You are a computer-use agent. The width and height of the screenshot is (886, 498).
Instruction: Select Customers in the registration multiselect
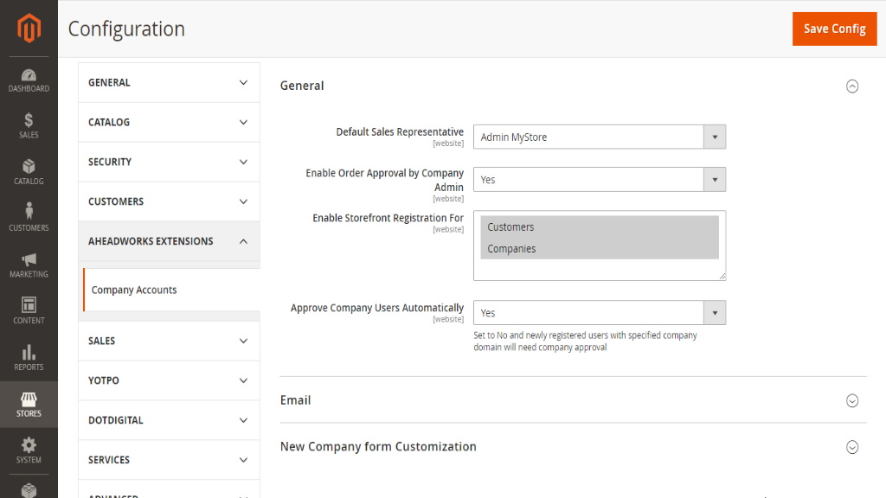click(x=600, y=227)
